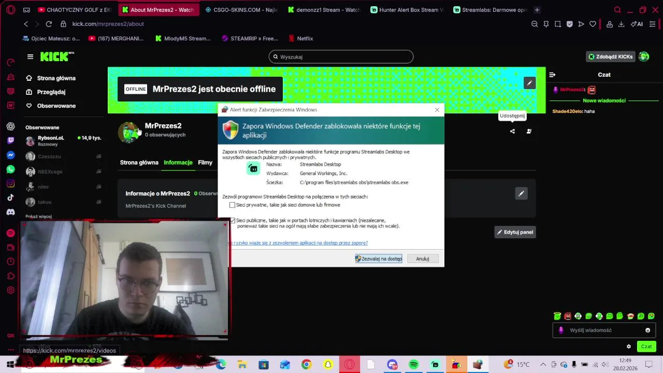This screenshot has height=373, width=663.
Task: Open the chat emoji picker
Action: [x=647, y=330]
